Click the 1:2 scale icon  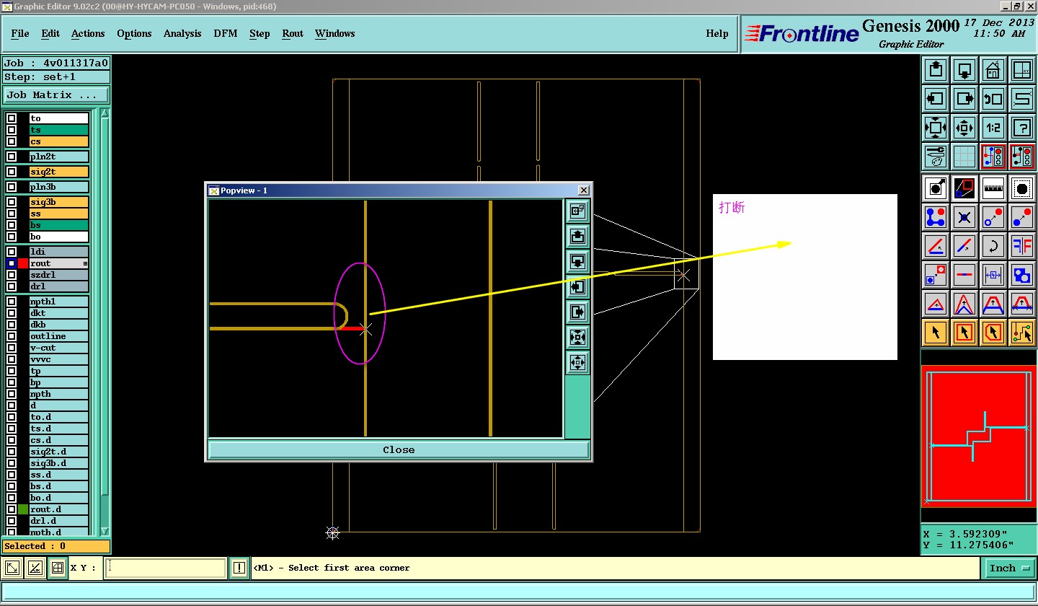(993, 128)
